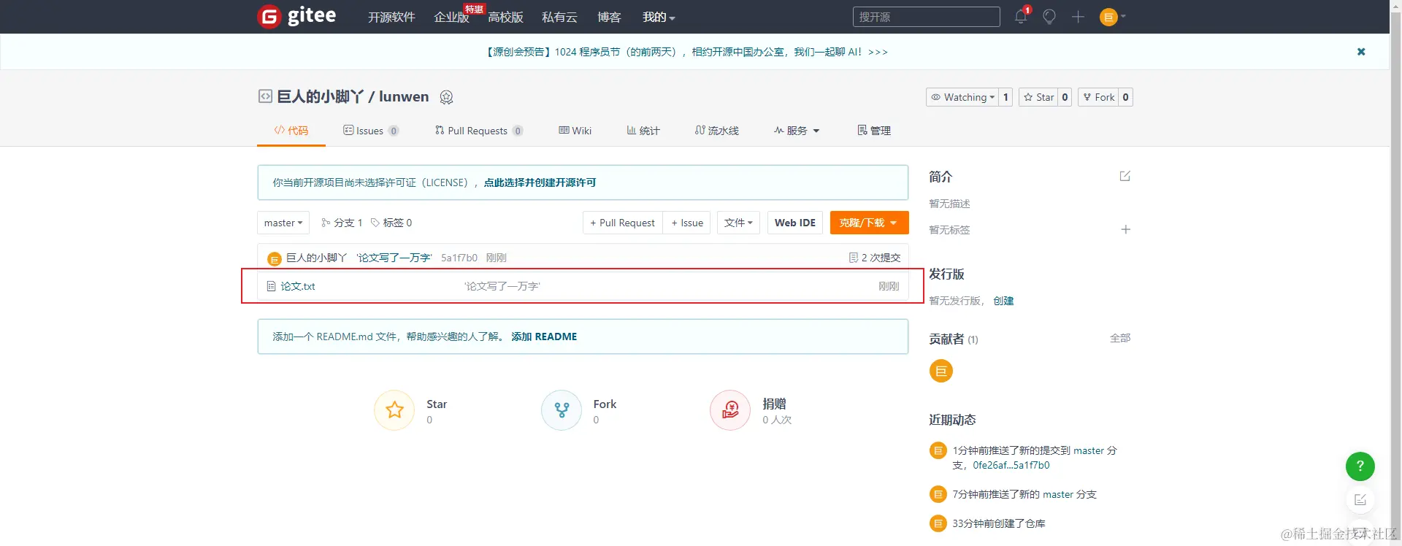This screenshot has width=1402, height=546.
Task: Open 开源软件 in top navigation
Action: click(391, 17)
